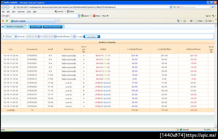Open the recent pages arrow beside Forward

click(11, 7)
